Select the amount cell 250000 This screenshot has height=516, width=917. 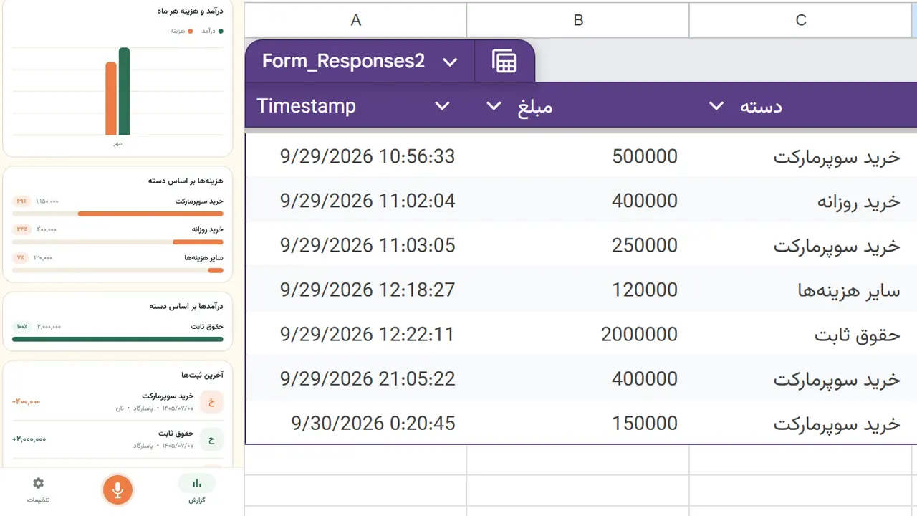(578, 245)
